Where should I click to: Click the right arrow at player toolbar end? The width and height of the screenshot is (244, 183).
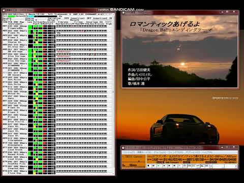236,166
